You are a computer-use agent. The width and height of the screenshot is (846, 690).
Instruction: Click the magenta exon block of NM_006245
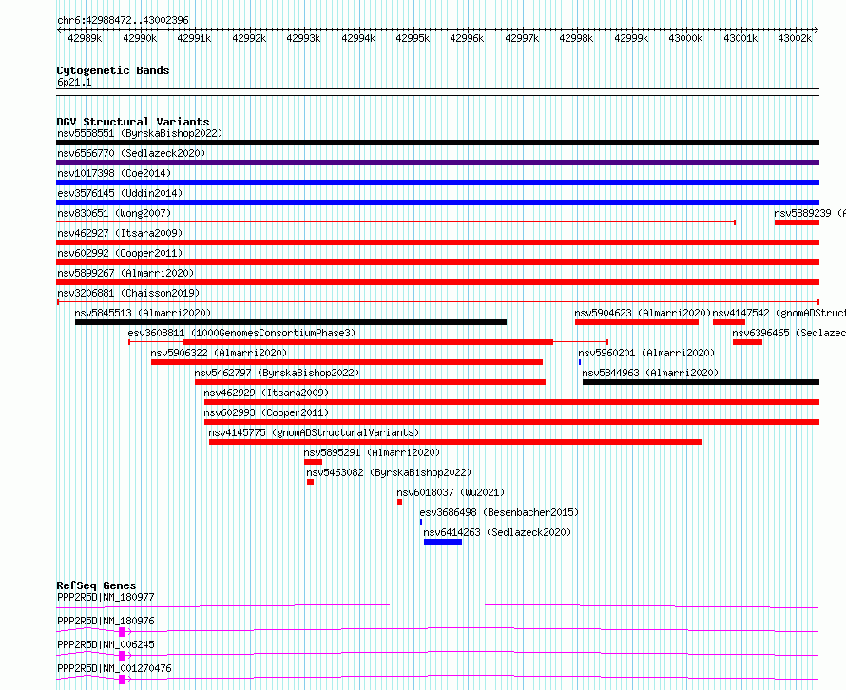pos(122,656)
